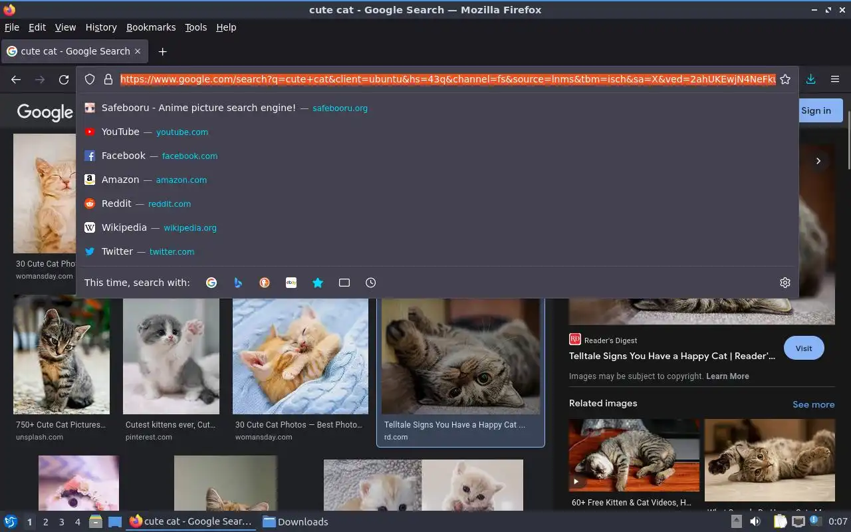Open the file manager taskbar launcher
851x532 pixels.
(x=96, y=521)
